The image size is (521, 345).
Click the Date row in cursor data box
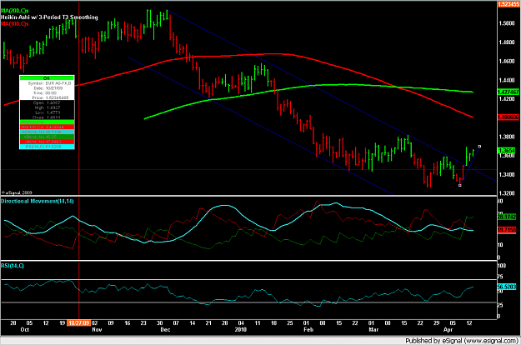pos(47,88)
